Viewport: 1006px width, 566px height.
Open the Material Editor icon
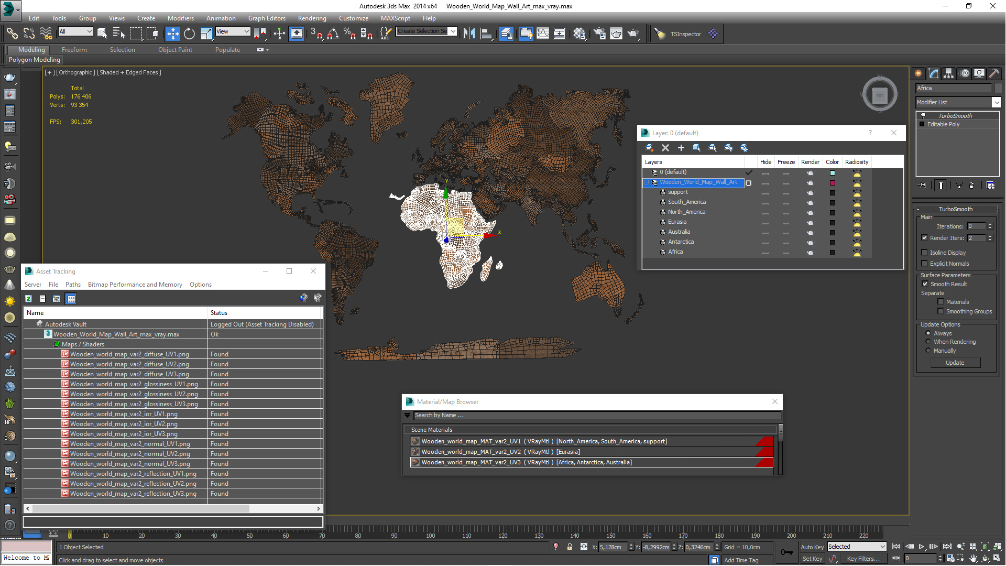[579, 34]
